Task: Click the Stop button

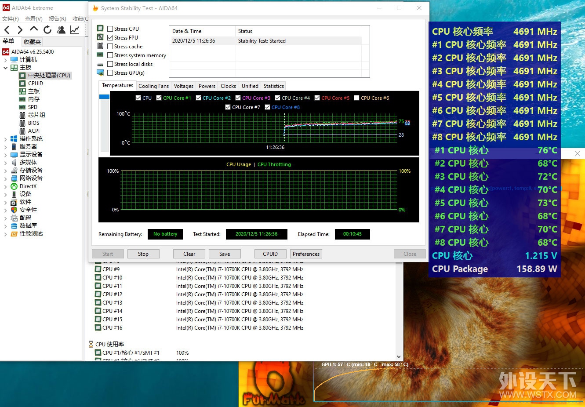Action: 143,254
